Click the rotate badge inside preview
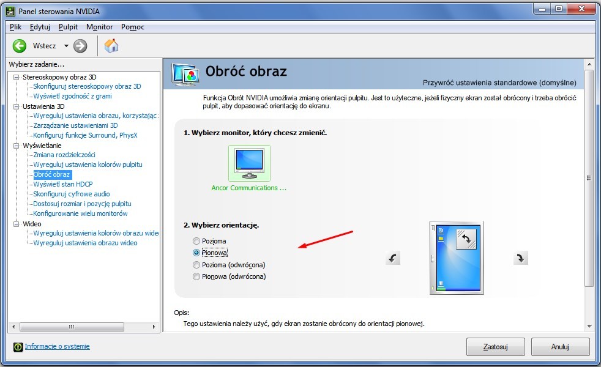This screenshot has width=601, height=367. (x=466, y=239)
